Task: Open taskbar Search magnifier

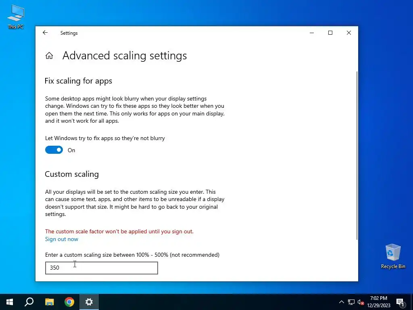Action: click(29, 302)
